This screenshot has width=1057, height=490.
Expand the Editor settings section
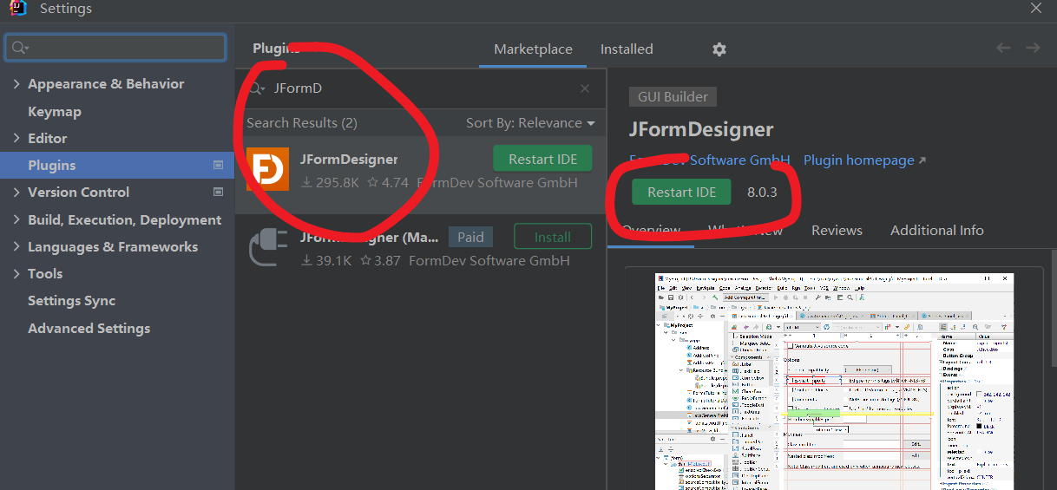pyautogui.click(x=16, y=138)
